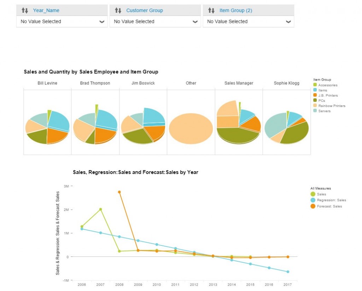
Task: Open the Year_Name value dropdown
Action: (102, 22)
